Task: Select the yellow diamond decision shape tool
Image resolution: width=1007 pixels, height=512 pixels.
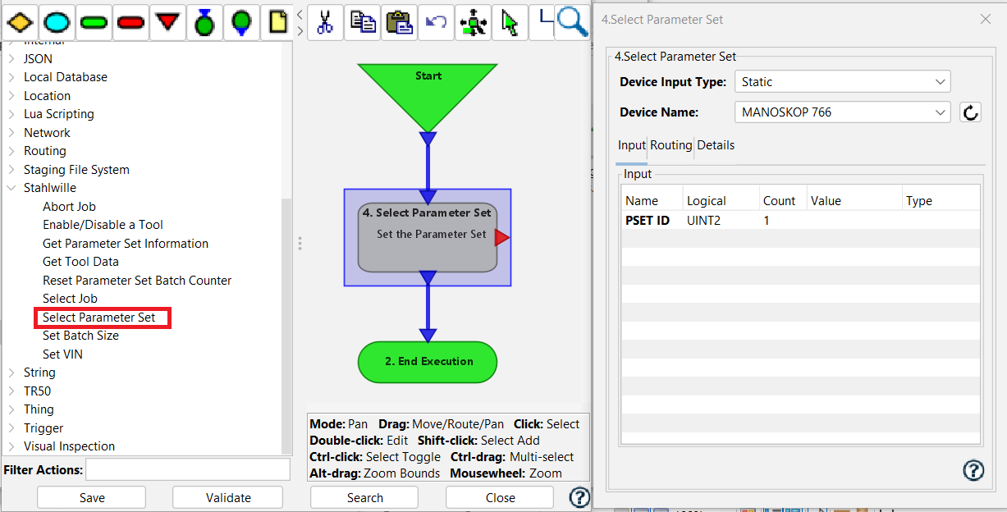Action: (x=20, y=22)
